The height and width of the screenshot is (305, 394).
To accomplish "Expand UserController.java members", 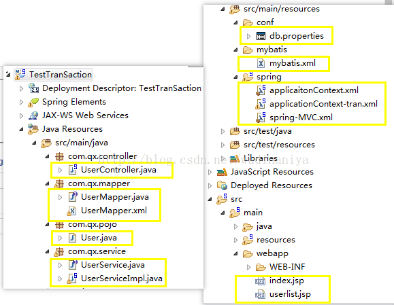I will pyautogui.click(x=60, y=170).
